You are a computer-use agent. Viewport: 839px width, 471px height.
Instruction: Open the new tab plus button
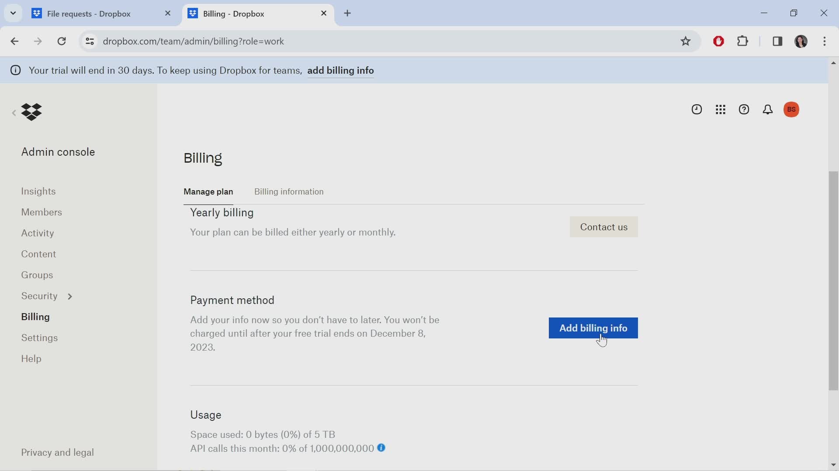tap(347, 13)
